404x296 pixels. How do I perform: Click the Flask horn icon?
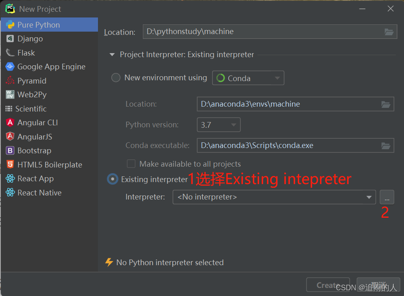[x=10, y=53]
